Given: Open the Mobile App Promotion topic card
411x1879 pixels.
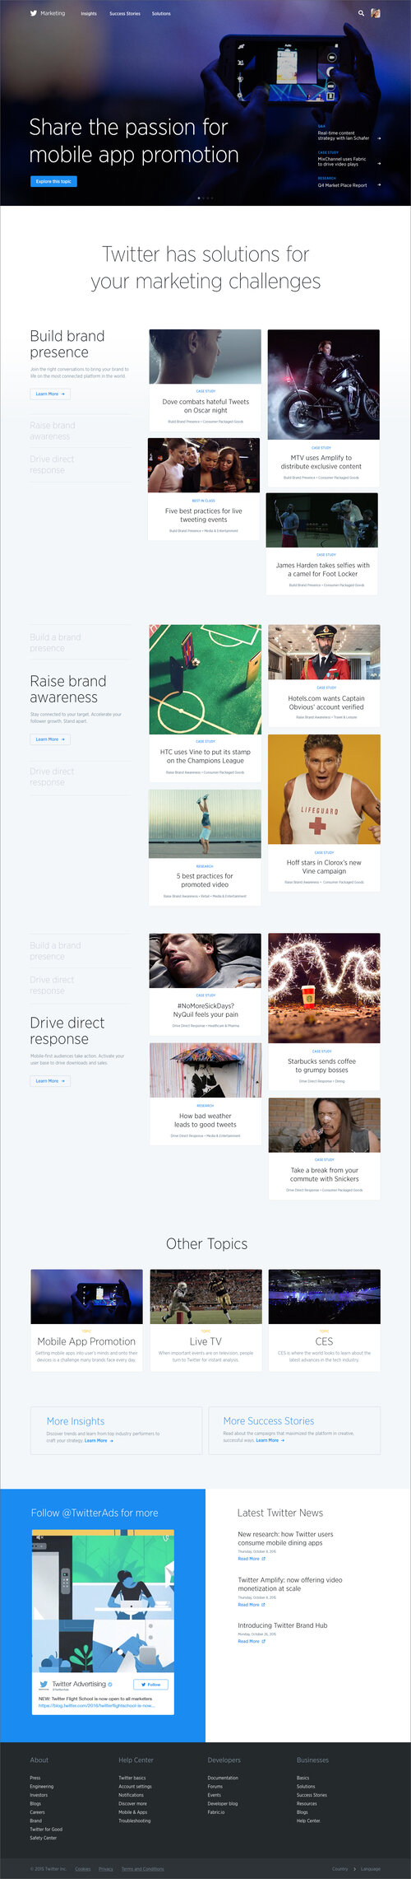Looking at the screenshot, I should tap(86, 1320).
